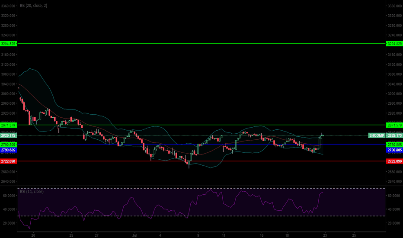Screen dimensions: 403x238
Task: Click the 20 date label on time axis
Action: [x=33, y=235]
